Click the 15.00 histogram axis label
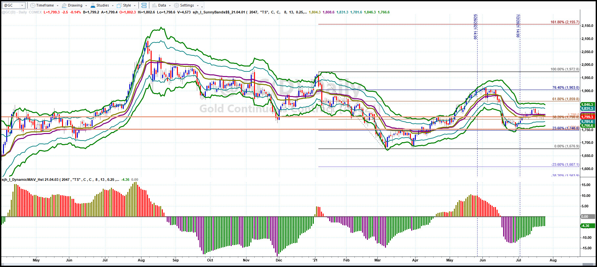 coord(586,185)
